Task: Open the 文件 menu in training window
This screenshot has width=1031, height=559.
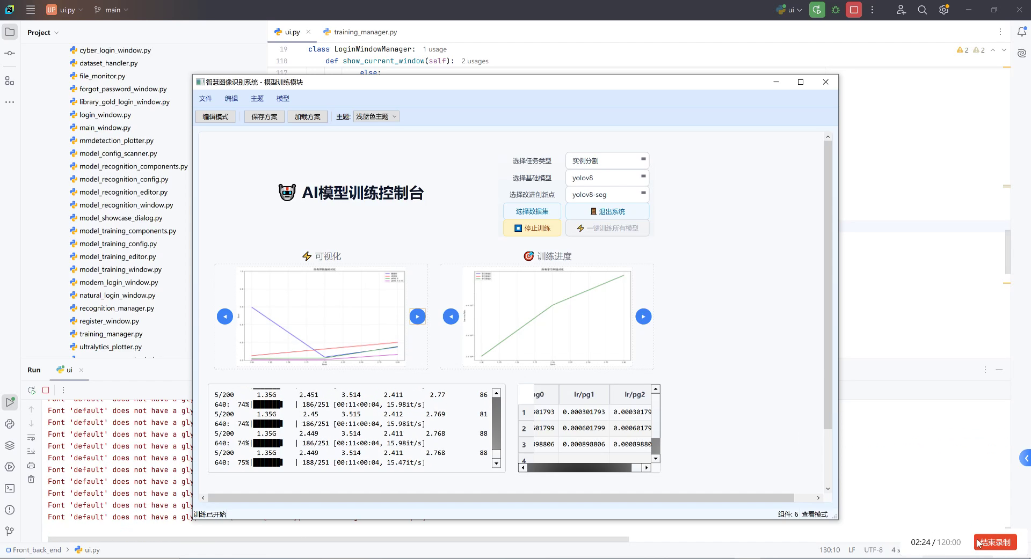Action: (206, 98)
